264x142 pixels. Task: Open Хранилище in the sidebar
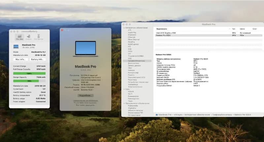(133, 84)
